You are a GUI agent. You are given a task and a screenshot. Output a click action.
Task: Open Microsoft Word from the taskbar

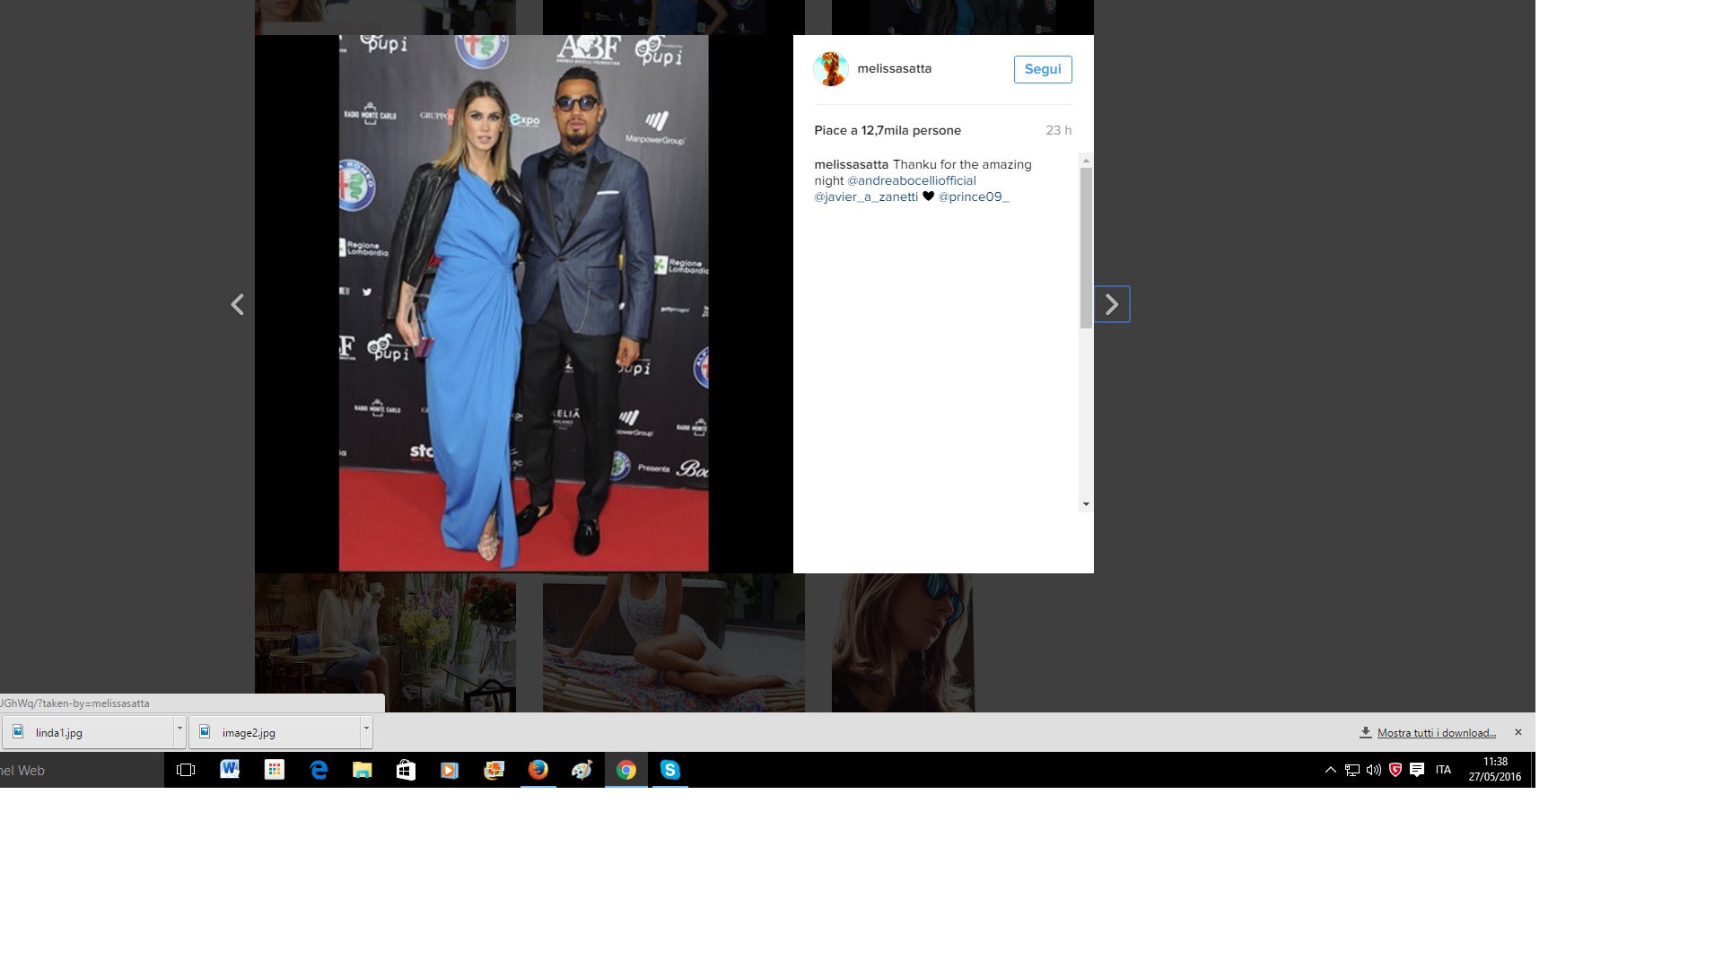pos(230,770)
